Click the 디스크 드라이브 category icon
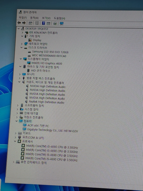Screen dimensions: 143x191 click(x=25, y=48)
